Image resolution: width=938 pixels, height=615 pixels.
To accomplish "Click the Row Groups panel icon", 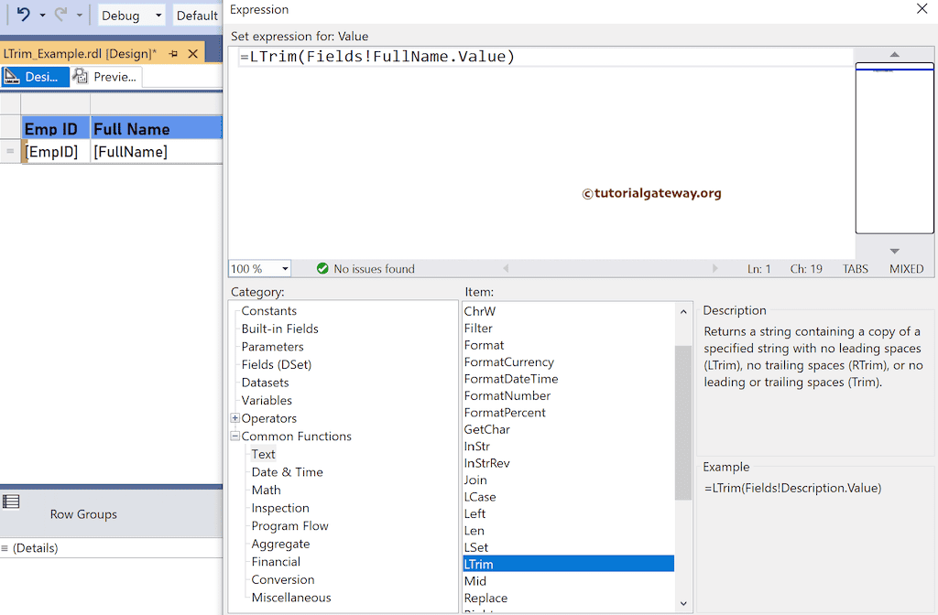I will (x=11, y=502).
